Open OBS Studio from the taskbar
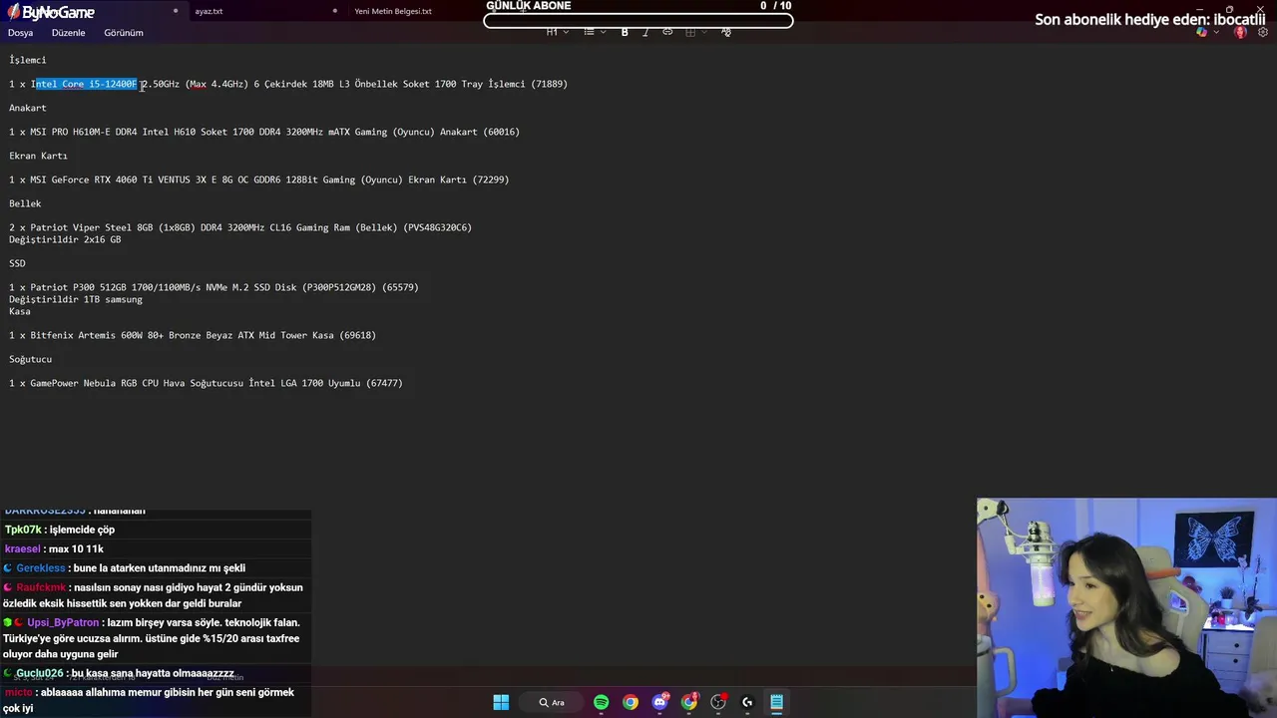1277x718 pixels. [x=718, y=702]
